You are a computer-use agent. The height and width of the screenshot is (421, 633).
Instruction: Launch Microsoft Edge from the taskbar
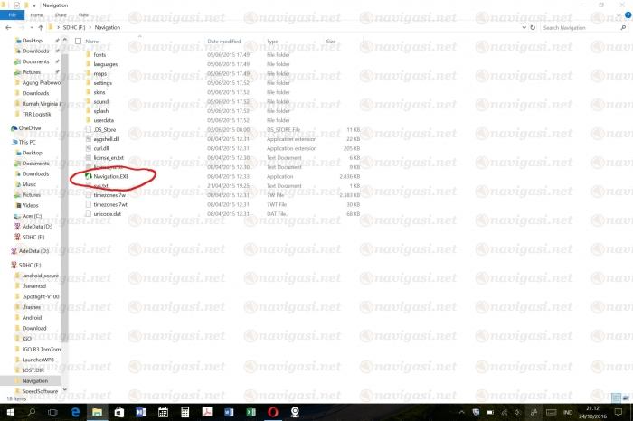click(x=74, y=412)
